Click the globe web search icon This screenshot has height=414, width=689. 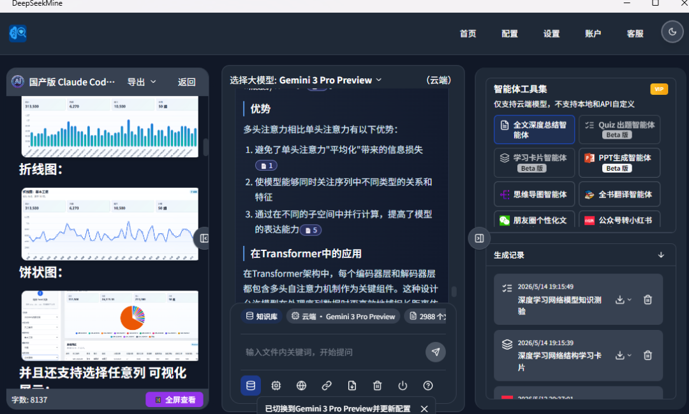301,385
